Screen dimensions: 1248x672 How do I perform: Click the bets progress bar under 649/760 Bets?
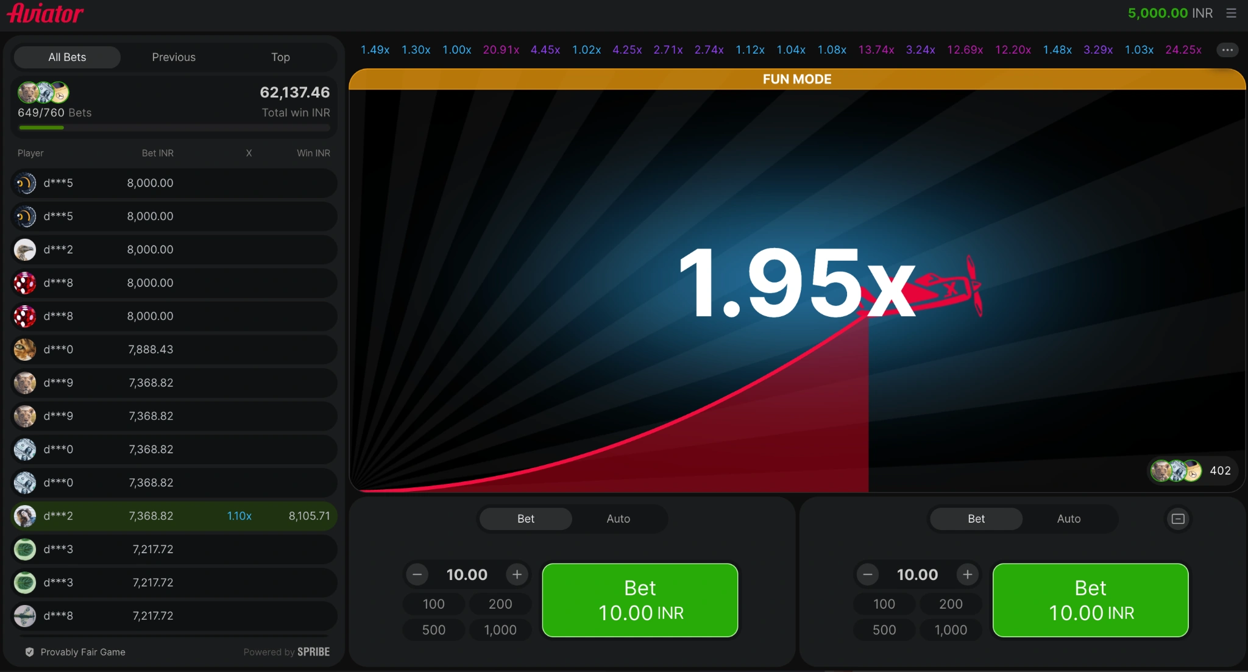(x=174, y=127)
